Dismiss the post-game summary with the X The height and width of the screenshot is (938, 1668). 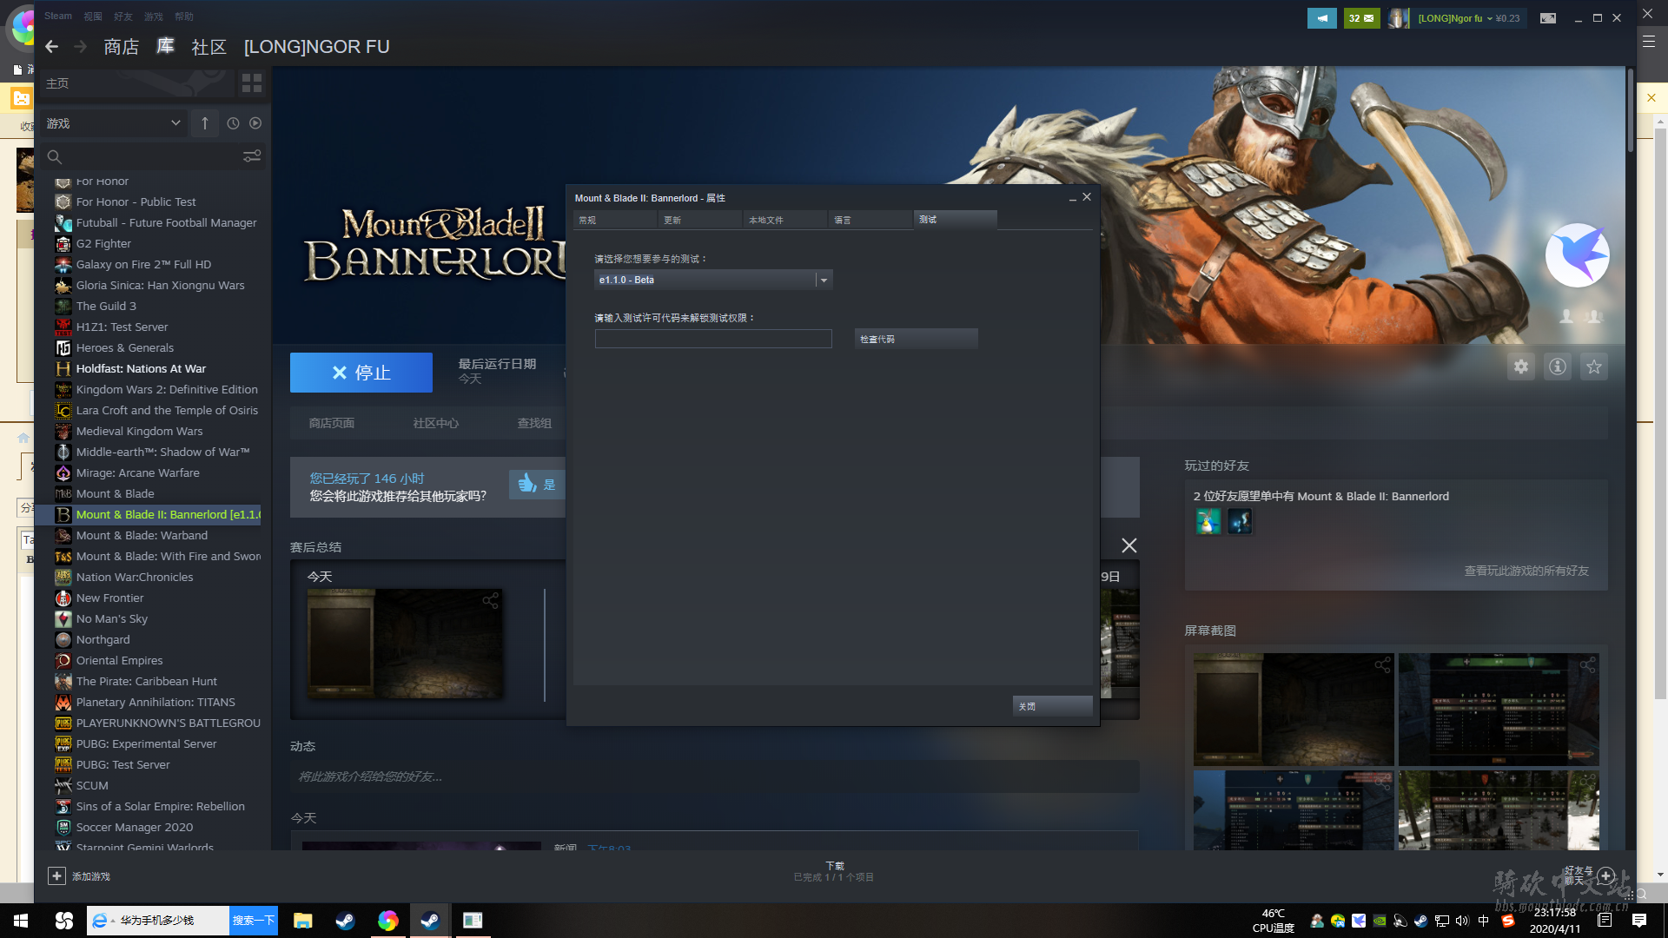click(x=1129, y=545)
